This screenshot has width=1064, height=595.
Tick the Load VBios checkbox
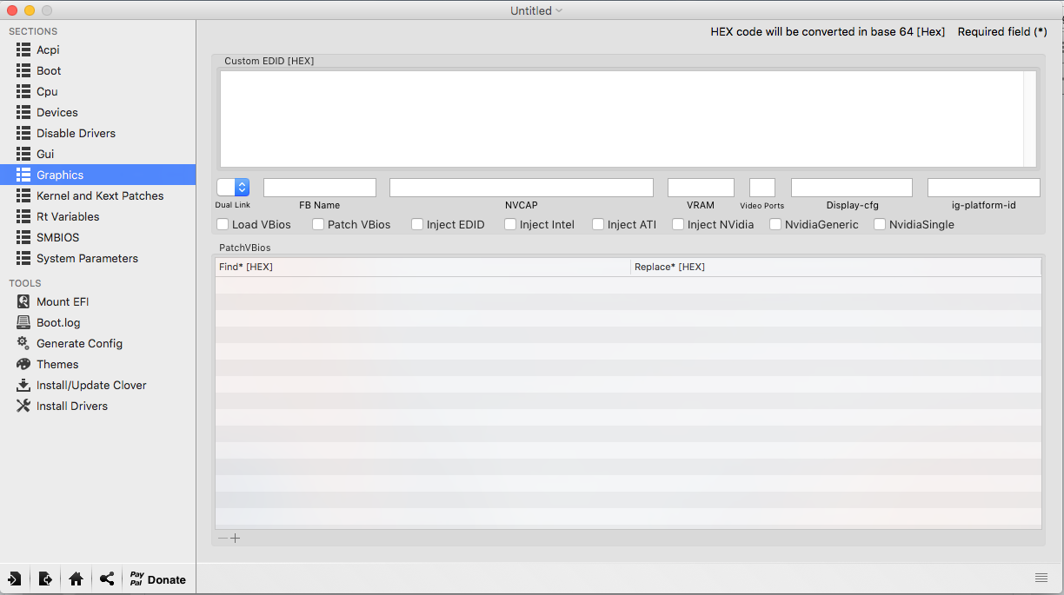click(223, 224)
